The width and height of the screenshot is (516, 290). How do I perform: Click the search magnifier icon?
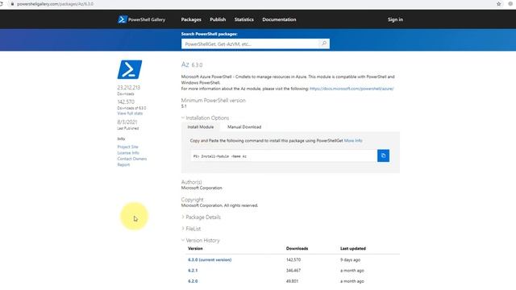point(324,43)
